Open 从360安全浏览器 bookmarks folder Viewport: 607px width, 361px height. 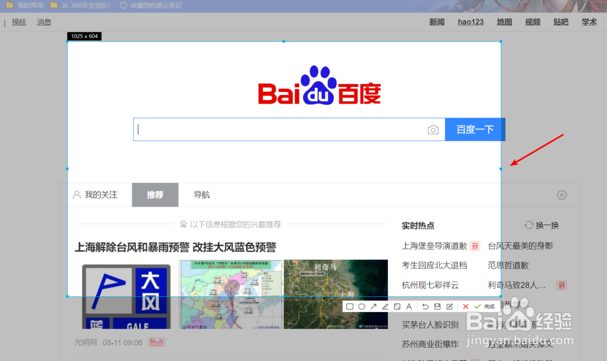pyautogui.click(x=81, y=5)
